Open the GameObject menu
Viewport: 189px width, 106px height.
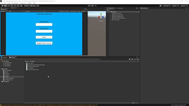coord(15,3)
